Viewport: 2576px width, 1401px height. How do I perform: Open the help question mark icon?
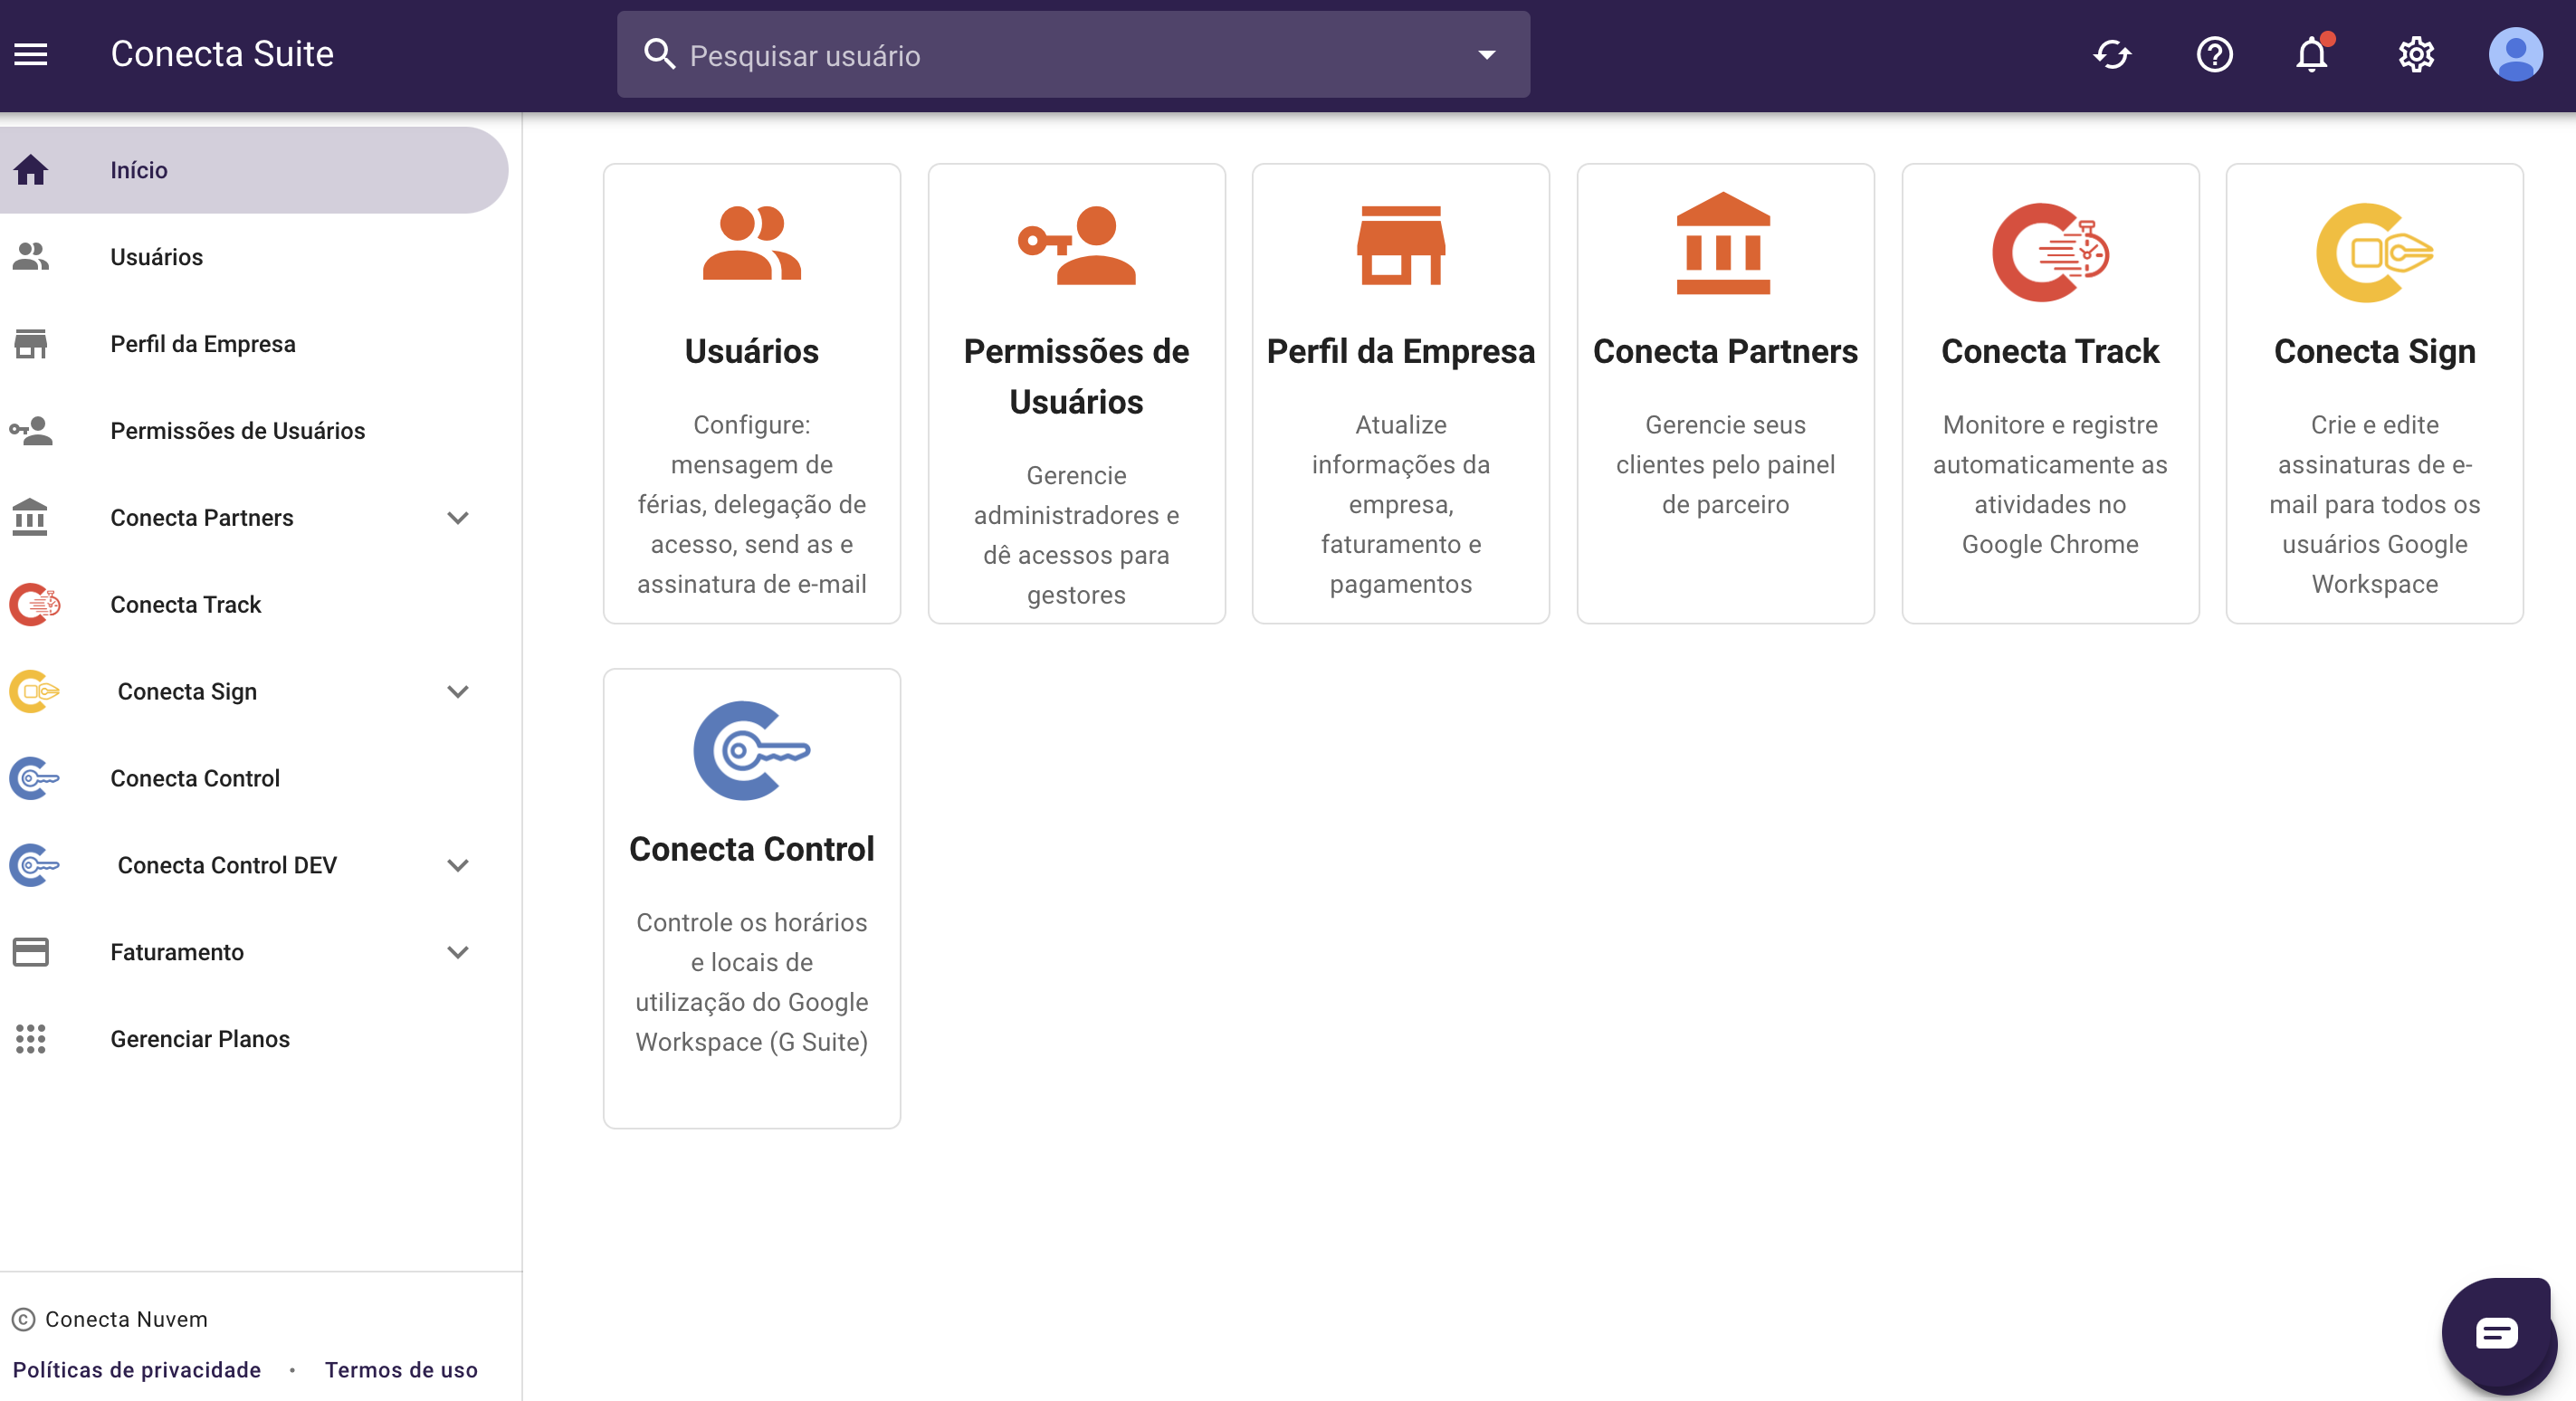[2214, 54]
